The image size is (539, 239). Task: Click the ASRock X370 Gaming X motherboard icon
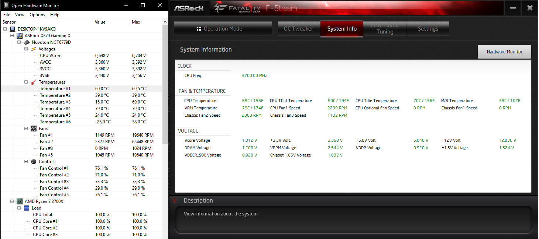click(20, 36)
